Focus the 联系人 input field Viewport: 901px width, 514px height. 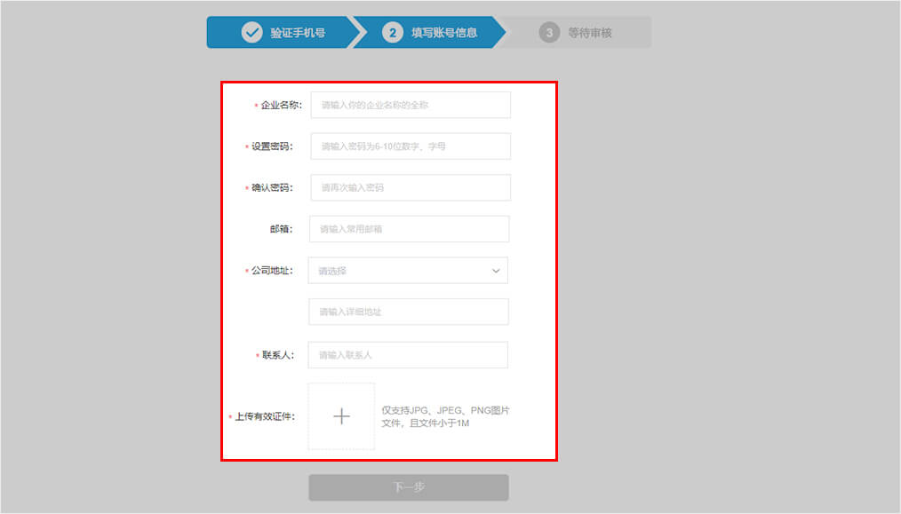point(408,355)
